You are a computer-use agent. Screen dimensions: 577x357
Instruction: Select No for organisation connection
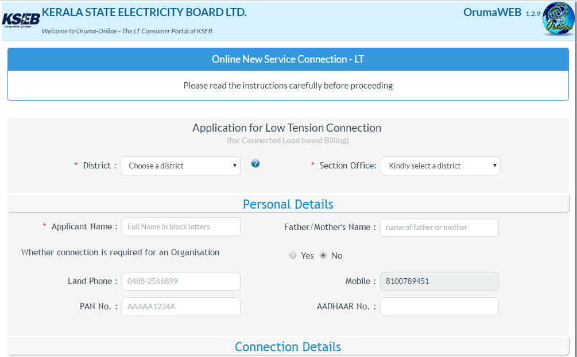pyautogui.click(x=323, y=255)
